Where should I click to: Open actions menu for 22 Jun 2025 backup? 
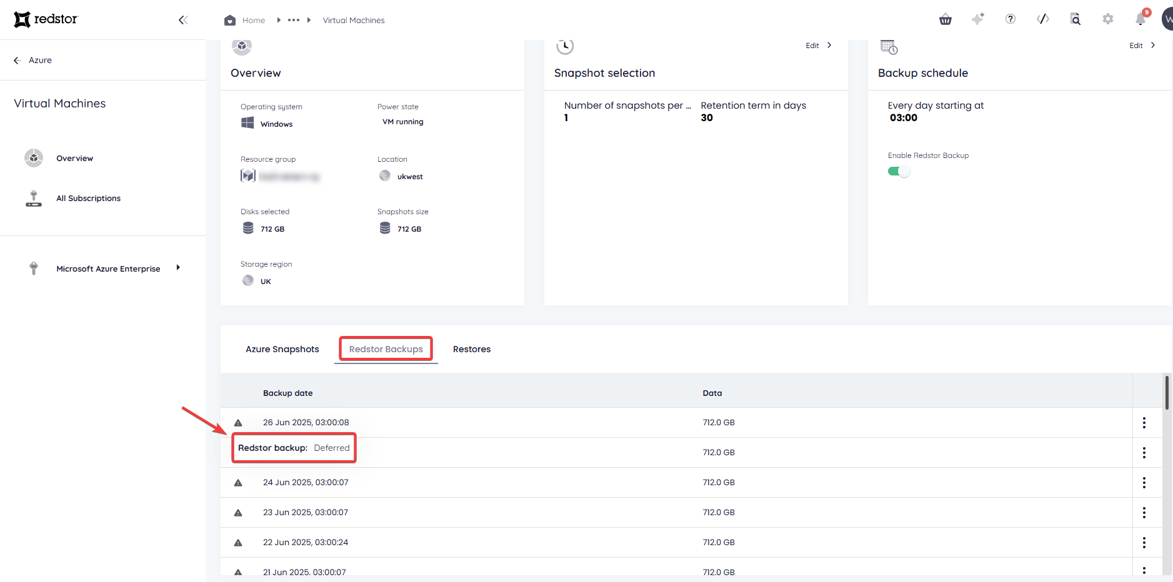[1144, 543]
